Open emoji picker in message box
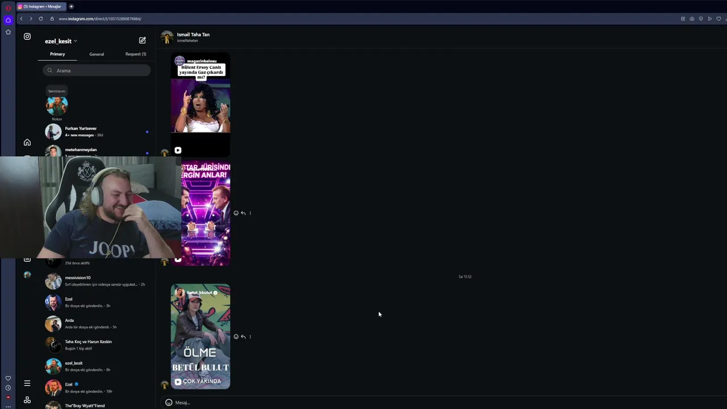 click(x=169, y=402)
